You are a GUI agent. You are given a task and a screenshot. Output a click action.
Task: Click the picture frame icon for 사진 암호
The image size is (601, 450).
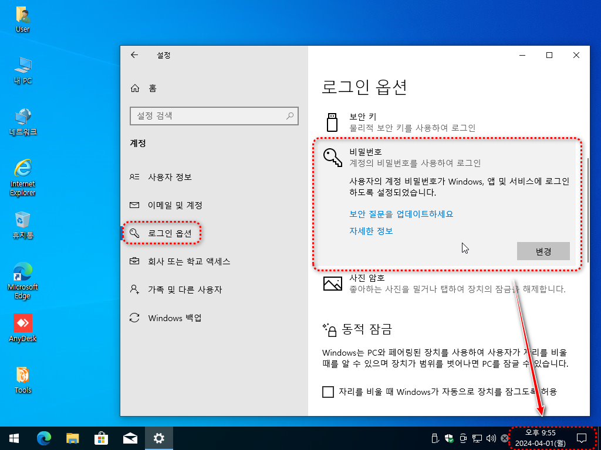pyautogui.click(x=333, y=283)
